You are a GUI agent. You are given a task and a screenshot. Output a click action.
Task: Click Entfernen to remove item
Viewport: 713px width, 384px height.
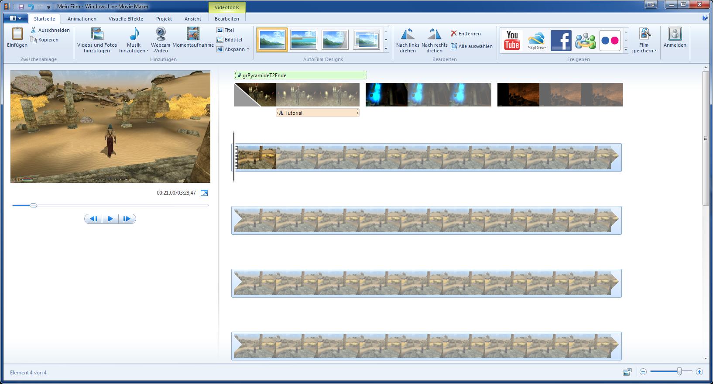tap(466, 34)
